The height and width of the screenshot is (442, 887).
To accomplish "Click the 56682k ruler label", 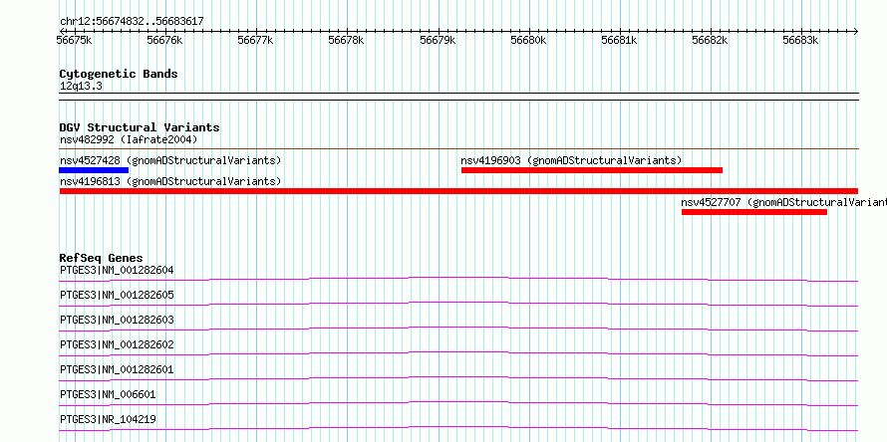I will pyautogui.click(x=710, y=40).
